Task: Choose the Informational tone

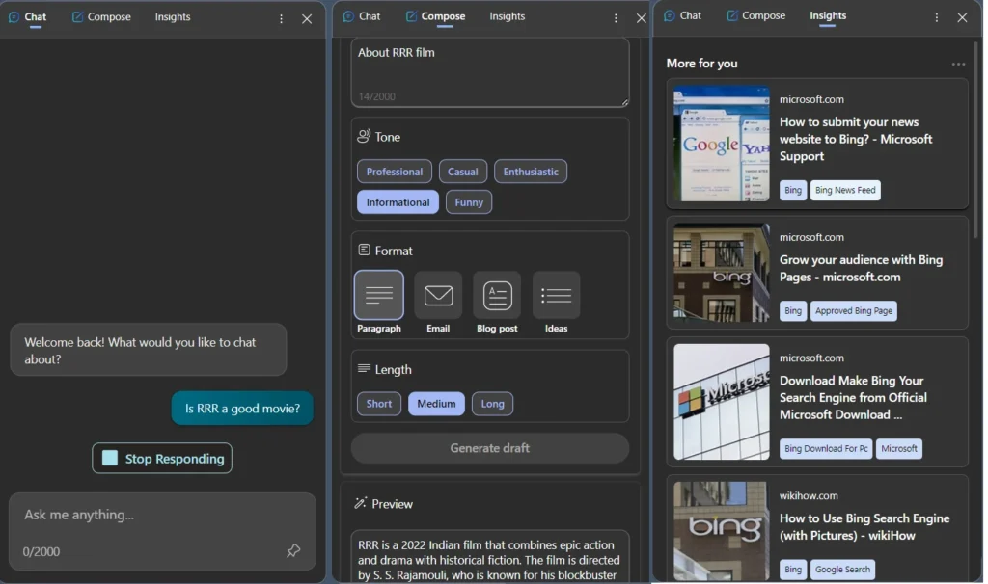Action: coord(398,202)
